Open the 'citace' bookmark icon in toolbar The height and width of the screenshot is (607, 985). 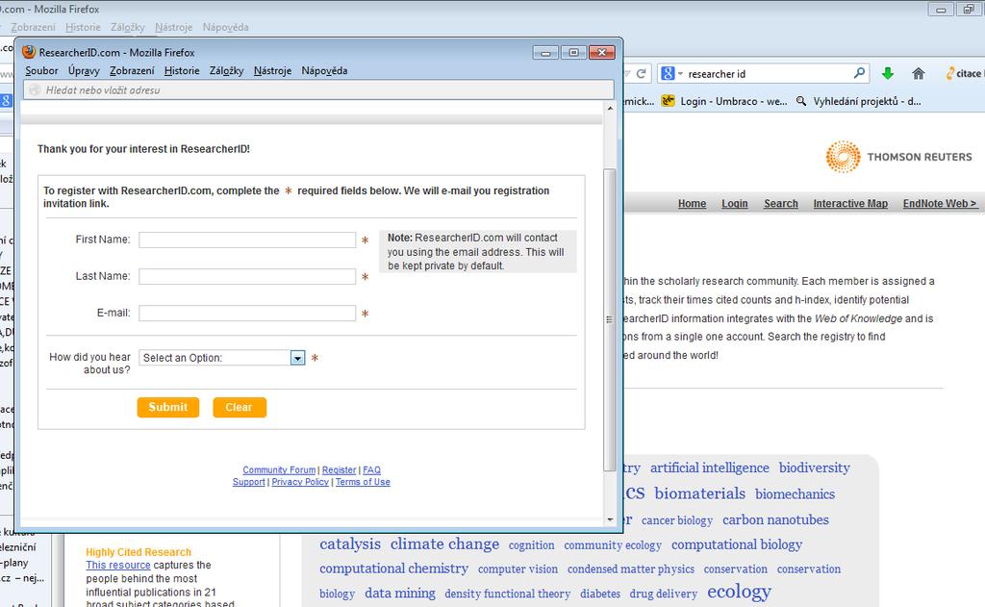tap(949, 73)
